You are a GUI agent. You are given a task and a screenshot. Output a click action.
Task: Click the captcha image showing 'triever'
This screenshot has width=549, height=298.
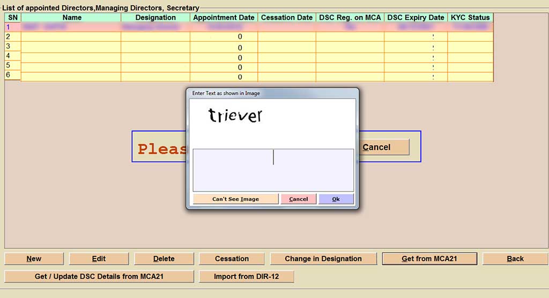[235, 116]
